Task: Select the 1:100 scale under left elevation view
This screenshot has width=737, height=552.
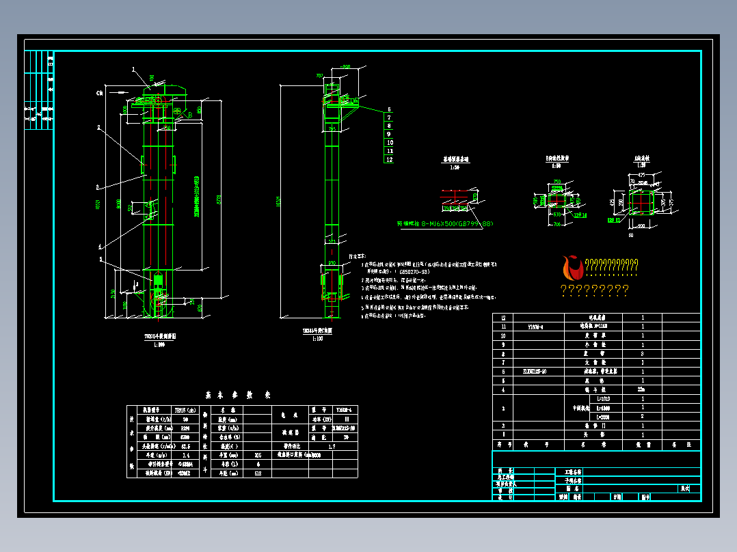Action: (159, 345)
